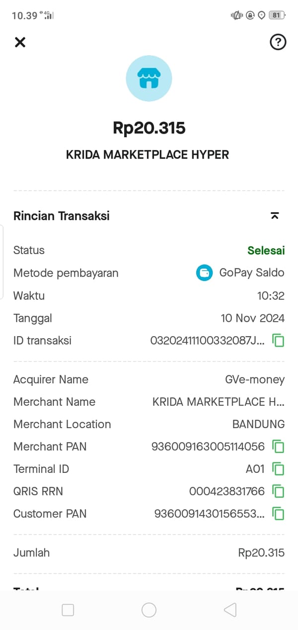
Task: Copy the Terminal ID value
Action: pyautogui.click(x=279, y=469)
